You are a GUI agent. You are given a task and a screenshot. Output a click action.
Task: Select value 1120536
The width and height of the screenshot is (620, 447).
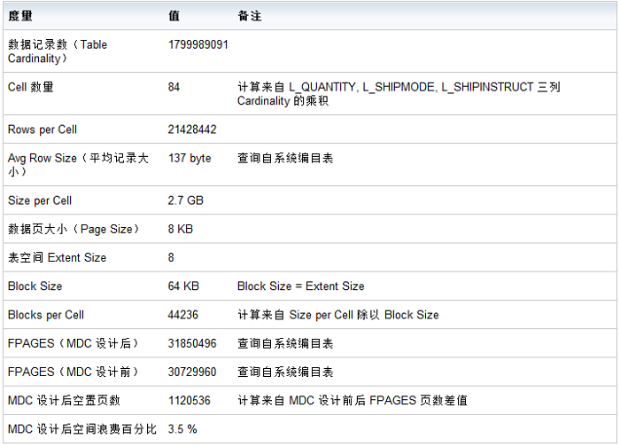[190, 401]
